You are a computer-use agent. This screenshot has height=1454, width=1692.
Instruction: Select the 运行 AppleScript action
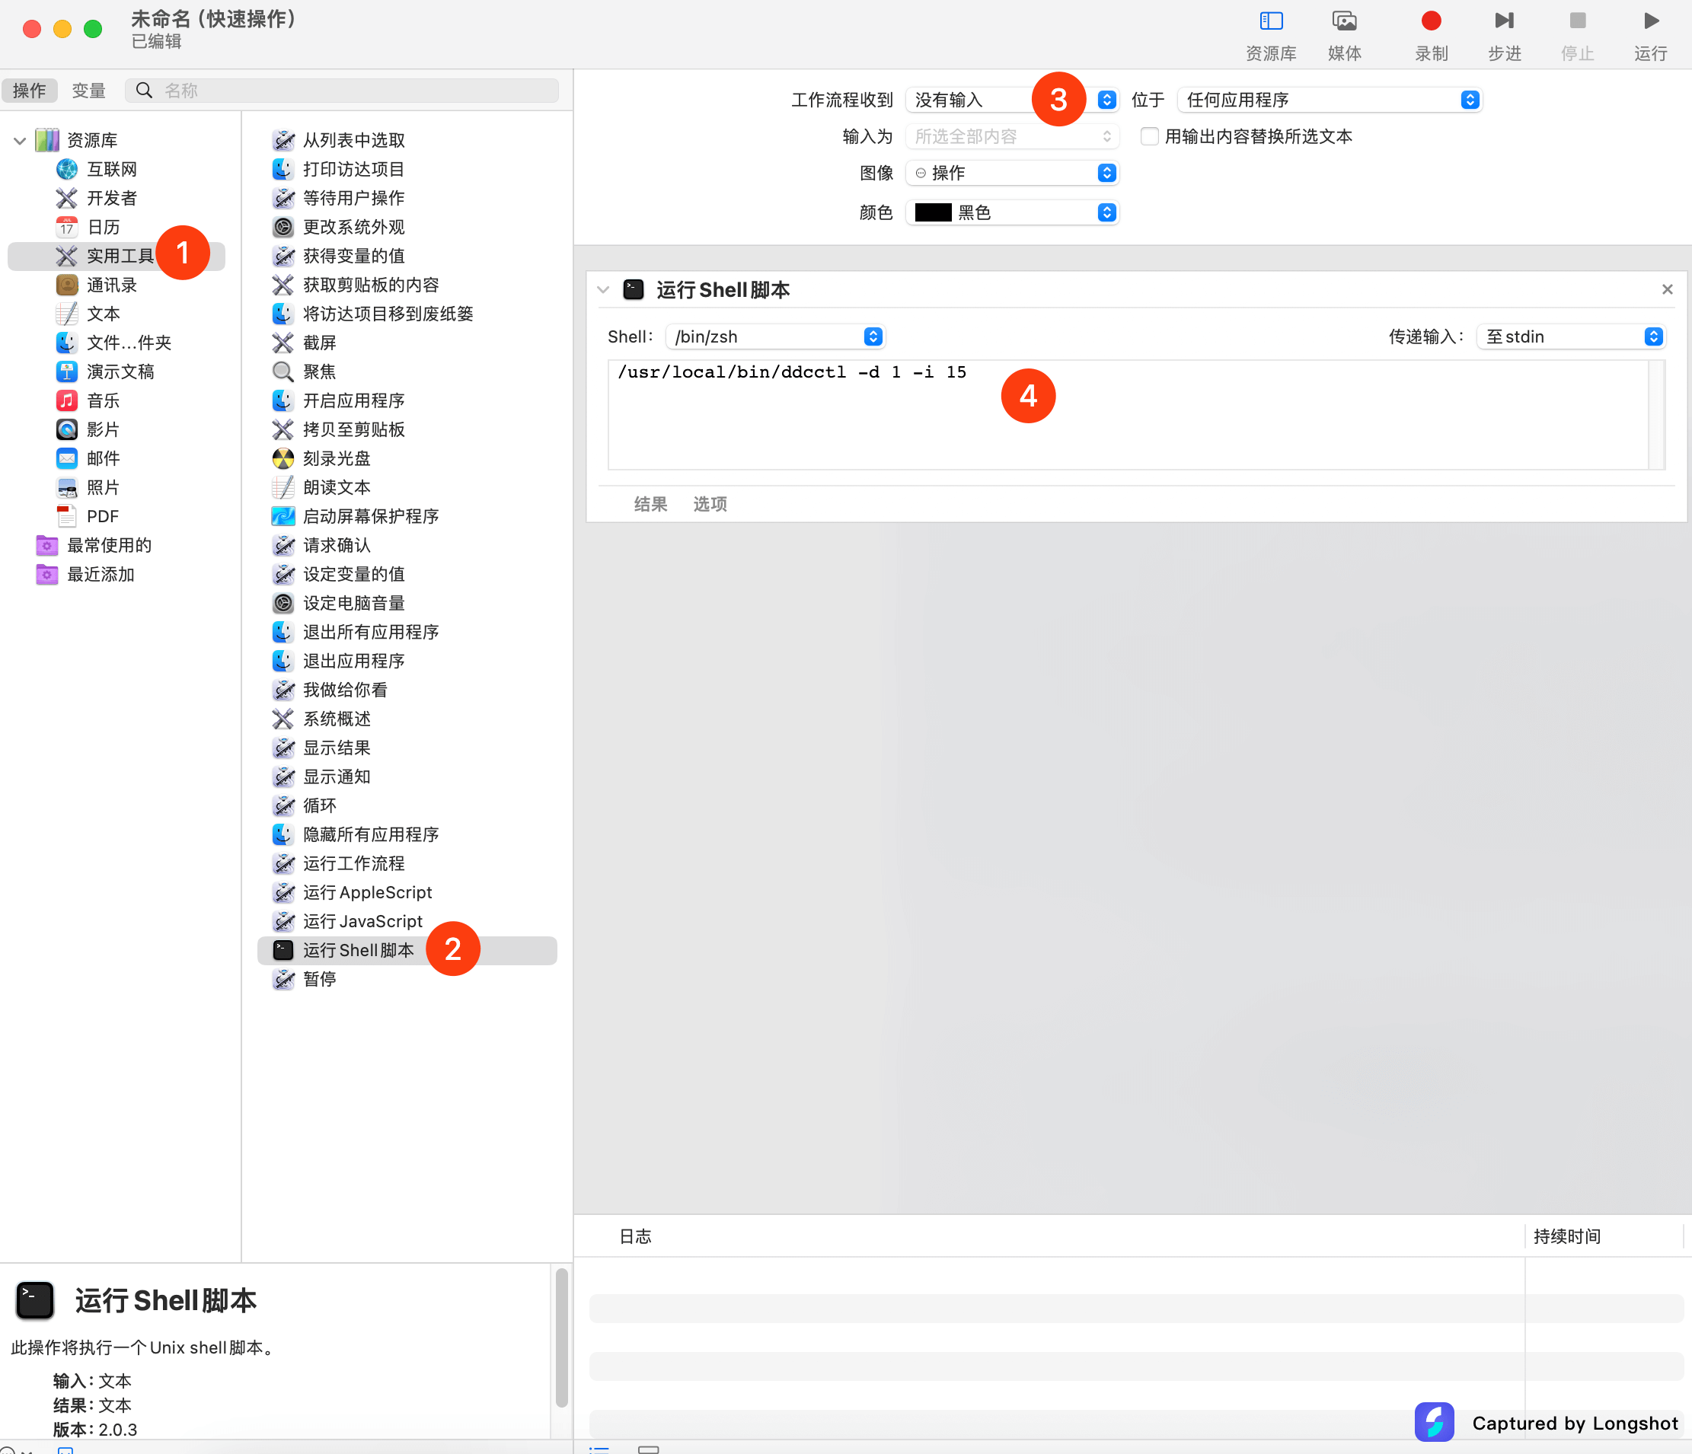pyautogui.click(x=367, y=892)
